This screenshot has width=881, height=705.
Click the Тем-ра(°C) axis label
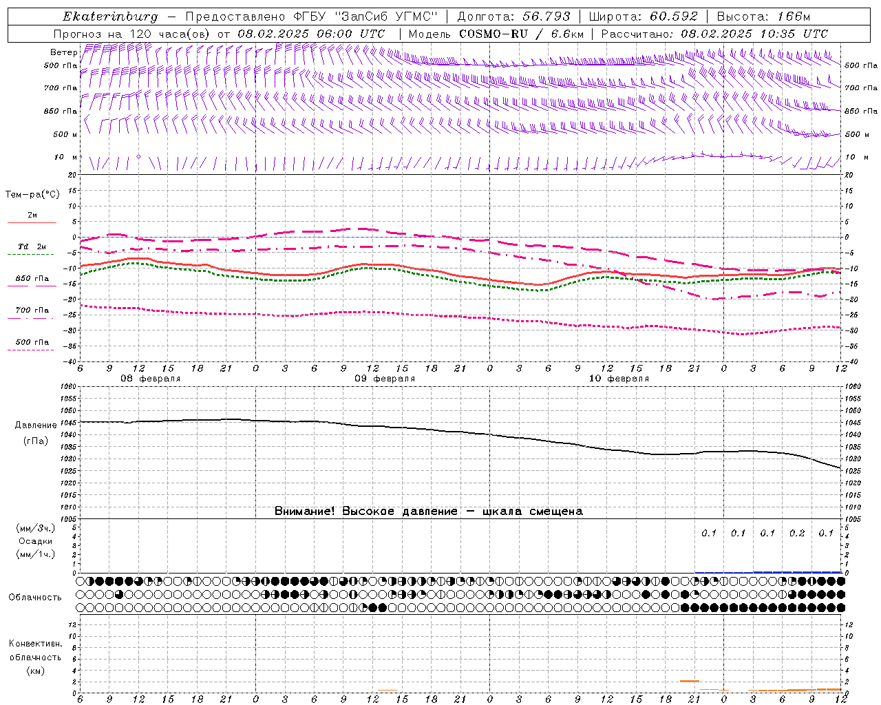point(32,195)
